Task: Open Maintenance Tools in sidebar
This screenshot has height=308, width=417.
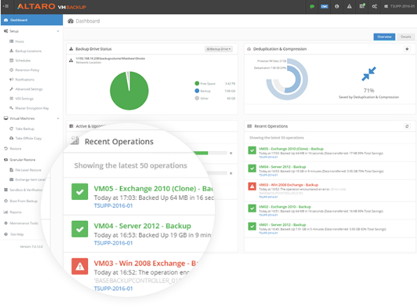Action: click(24, 224)
